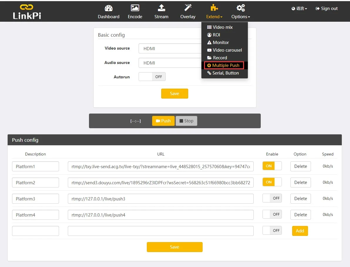Toggle the enable switch in the new row

272,230
